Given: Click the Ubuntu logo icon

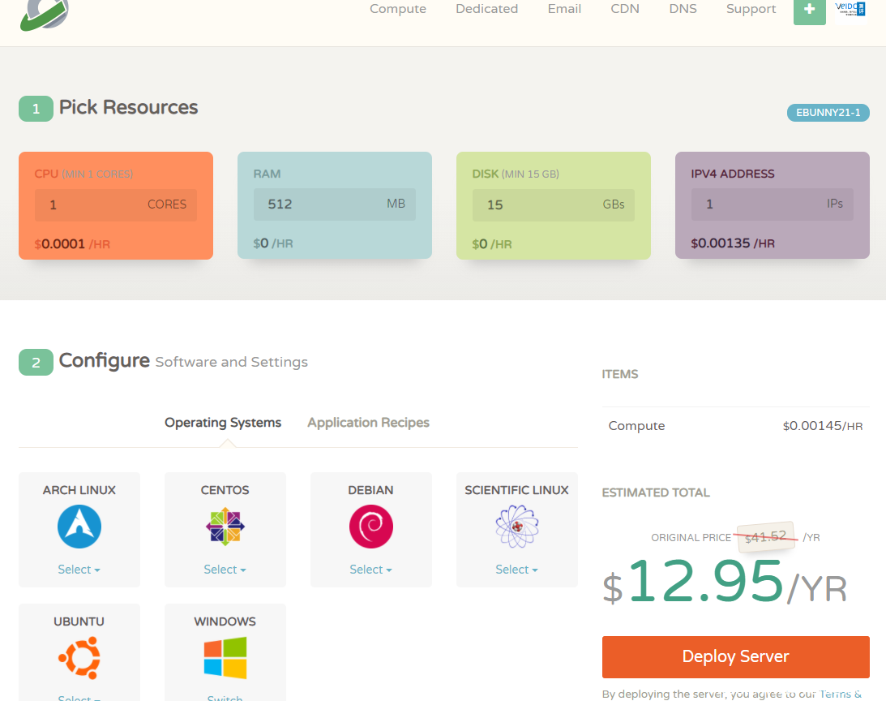Looking at the screenshot, I should (x=79, y=657).
